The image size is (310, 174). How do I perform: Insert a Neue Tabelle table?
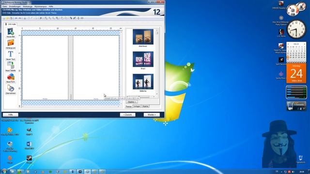click(x=11, y=67)
